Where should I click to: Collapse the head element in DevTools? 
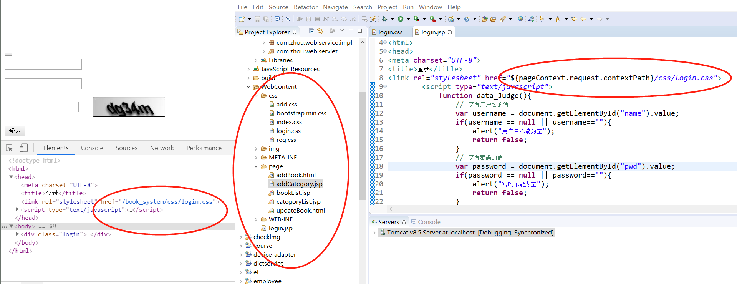(11, 177)
